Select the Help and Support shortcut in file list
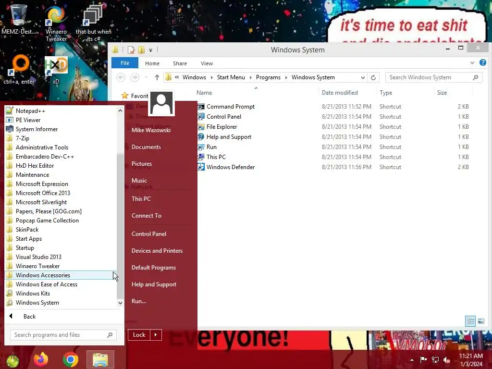Viewport: 492px width, 369px height. [x=229, y=137]
